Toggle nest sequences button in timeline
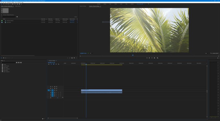 (49, 64)
